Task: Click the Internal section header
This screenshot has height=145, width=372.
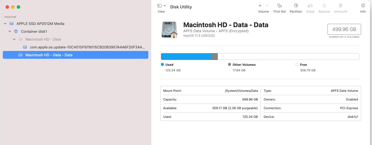Action: 10,17
